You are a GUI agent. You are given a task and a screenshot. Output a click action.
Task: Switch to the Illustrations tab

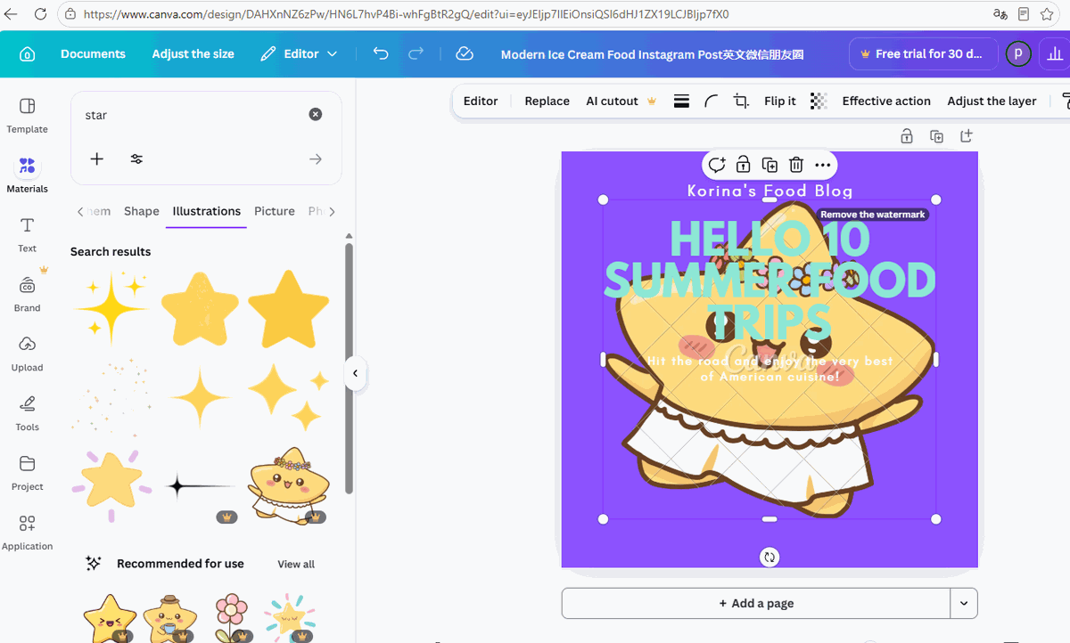[x=207, y=211]
